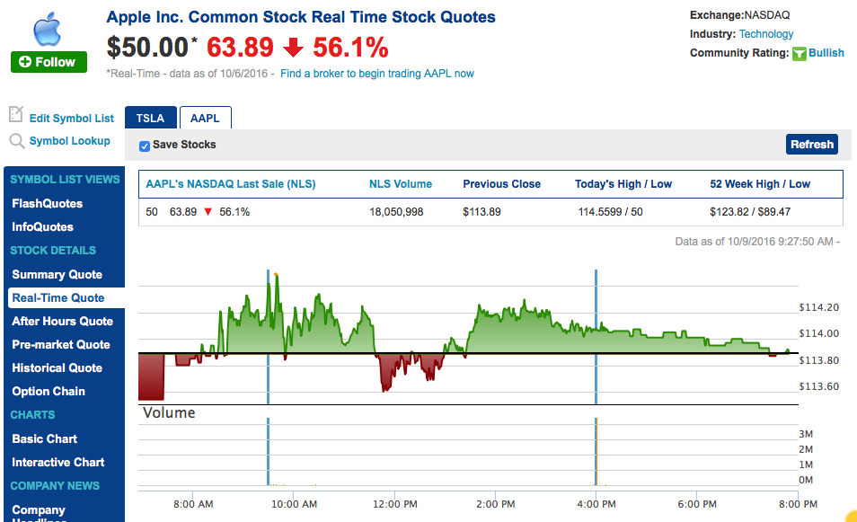Click 52 Week value $123.82 / $89.47
The width and height of the screenshot is (857, 522).
point(750,212)
